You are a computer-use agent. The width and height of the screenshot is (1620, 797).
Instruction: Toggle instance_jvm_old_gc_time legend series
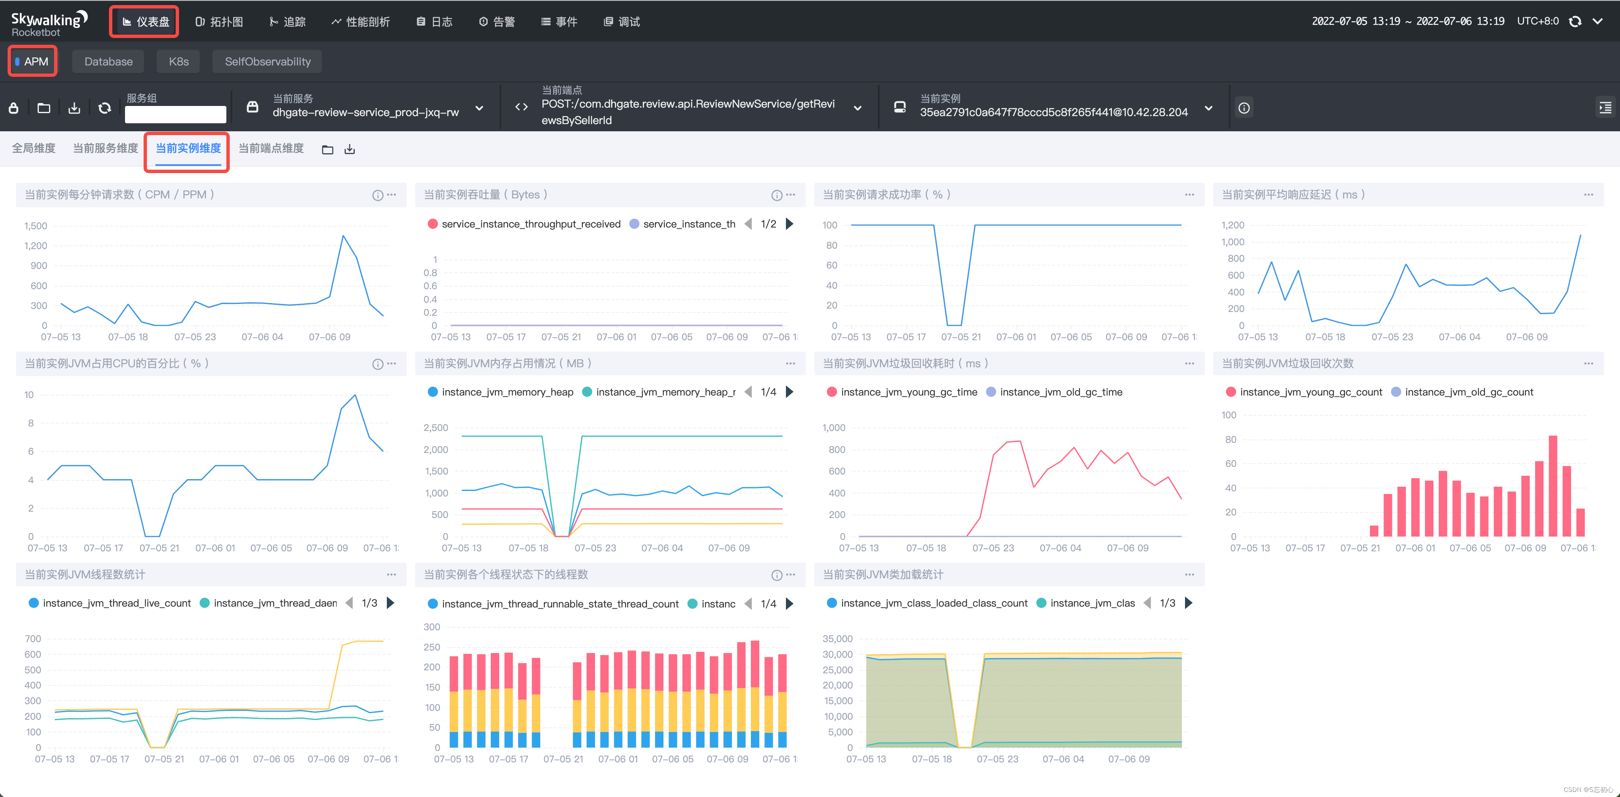pos(1054,392)
